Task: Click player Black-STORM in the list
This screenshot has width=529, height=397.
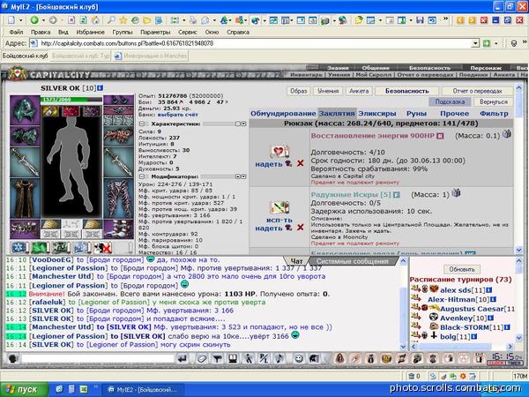Action: pyautogui.click(x=465, y=327)
